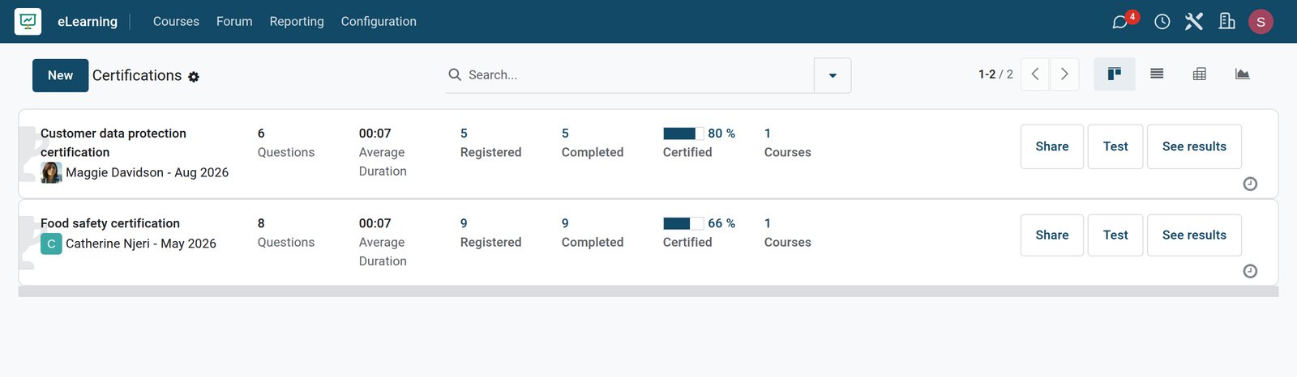The height and width of the screenshot is (377, 1297).
Task: Open the Courses menu
Action: click(176, 21)
